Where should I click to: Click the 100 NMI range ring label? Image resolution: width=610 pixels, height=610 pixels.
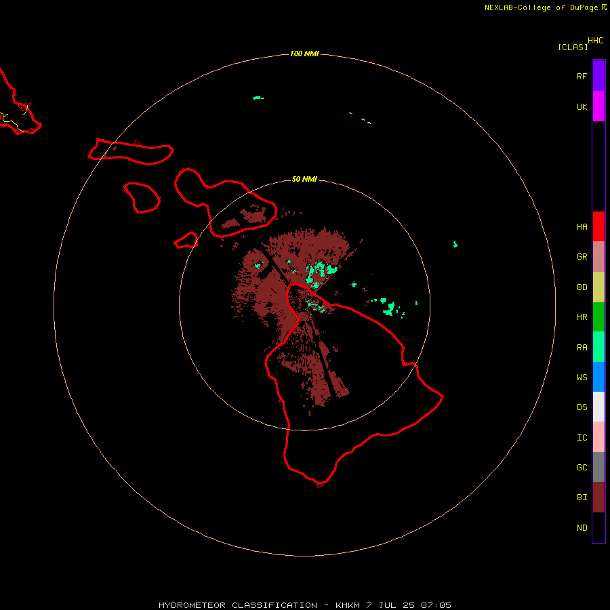tap(304, 54)
